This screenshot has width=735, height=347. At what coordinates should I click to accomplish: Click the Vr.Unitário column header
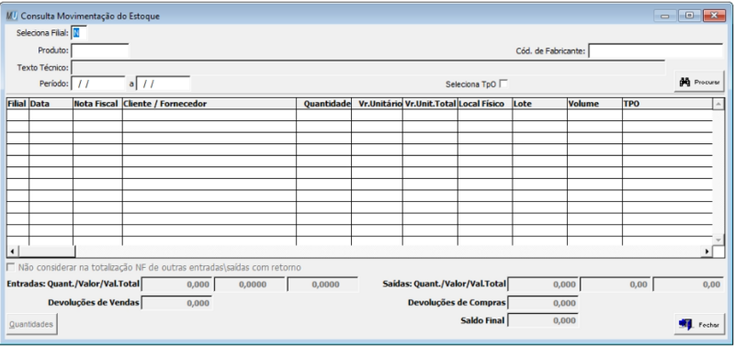377,104
